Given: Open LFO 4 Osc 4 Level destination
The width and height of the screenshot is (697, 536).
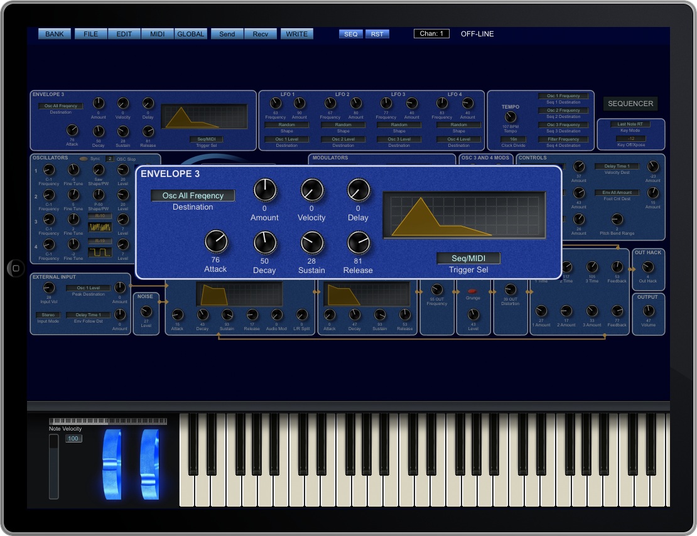Looking at the screenshot, I should tap(459, 139).
